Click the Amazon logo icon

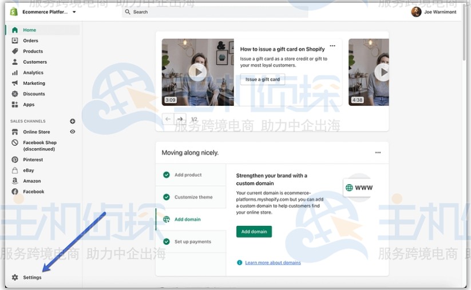pos(15,181)
